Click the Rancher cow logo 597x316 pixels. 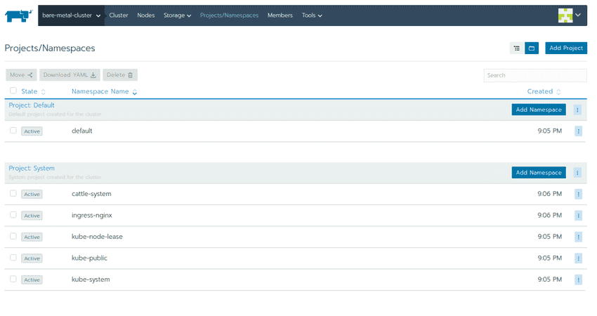(x=20, y=15)
